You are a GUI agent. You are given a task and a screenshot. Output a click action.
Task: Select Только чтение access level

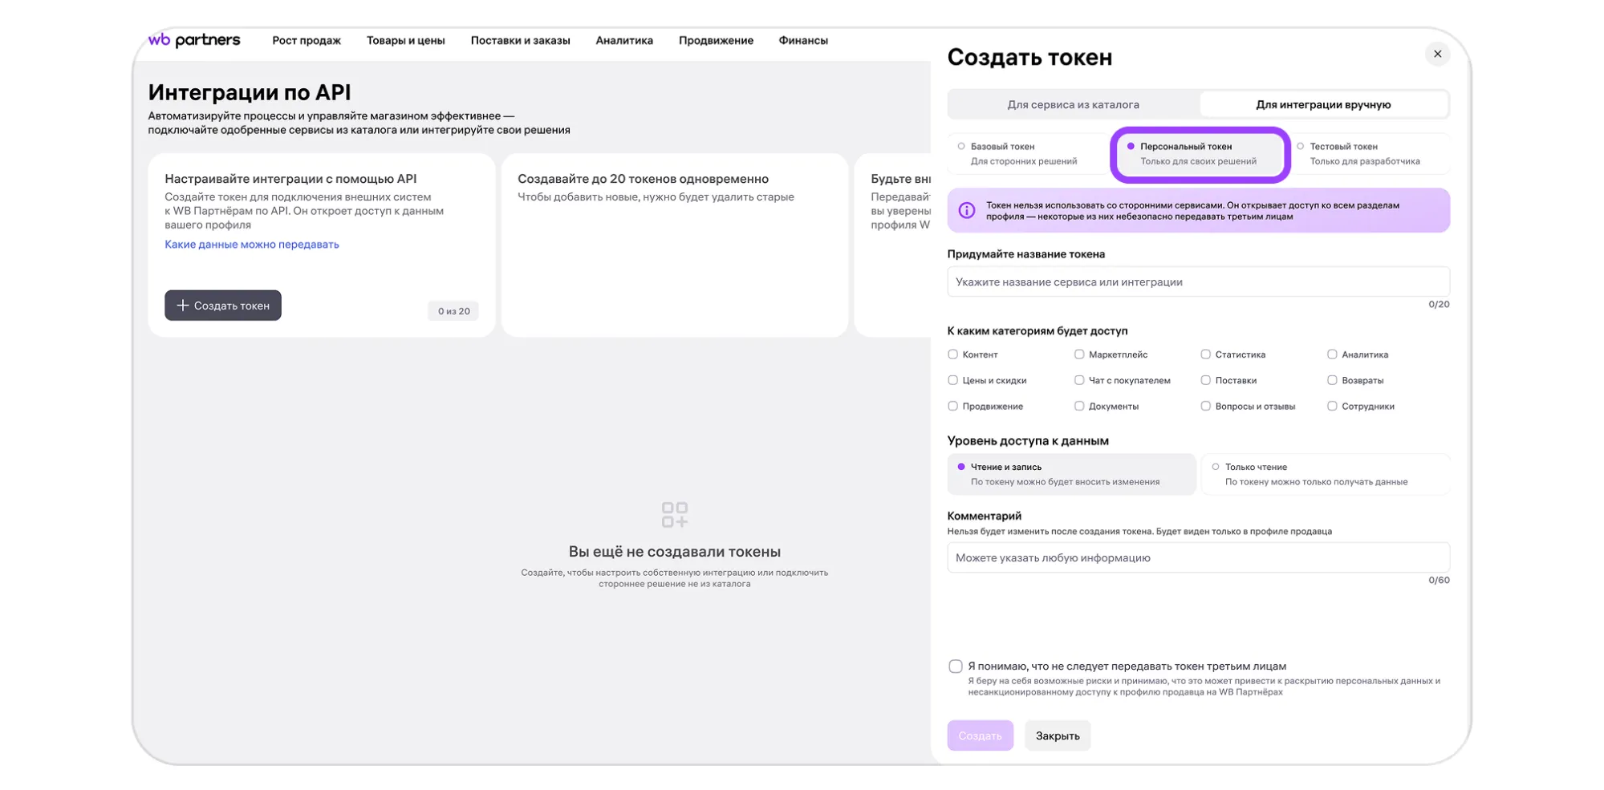(x=1216, y=467)
